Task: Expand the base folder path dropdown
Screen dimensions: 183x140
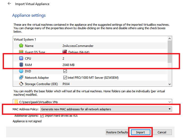Action: (x=170, y=102)
